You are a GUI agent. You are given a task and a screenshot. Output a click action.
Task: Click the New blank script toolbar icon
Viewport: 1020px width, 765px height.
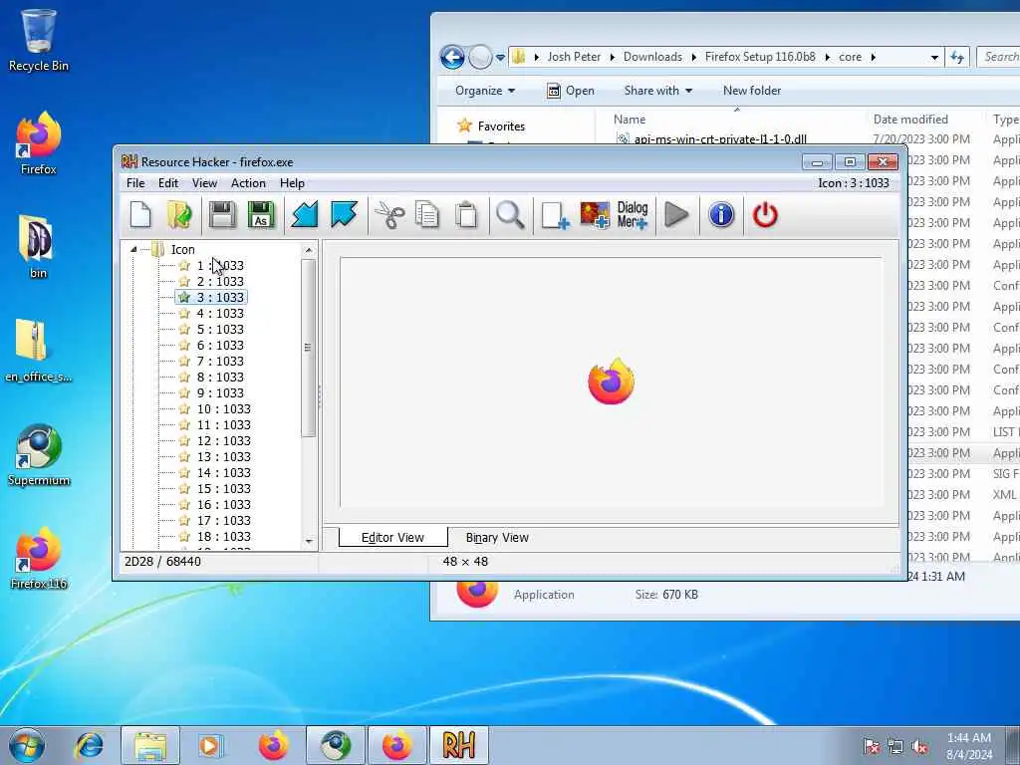coord(140,215)
